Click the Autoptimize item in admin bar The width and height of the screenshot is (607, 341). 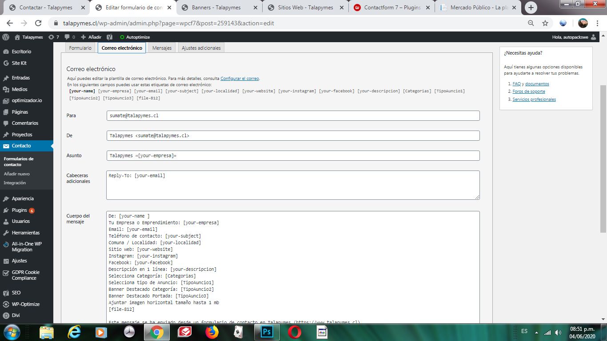(x=135, y=37)
